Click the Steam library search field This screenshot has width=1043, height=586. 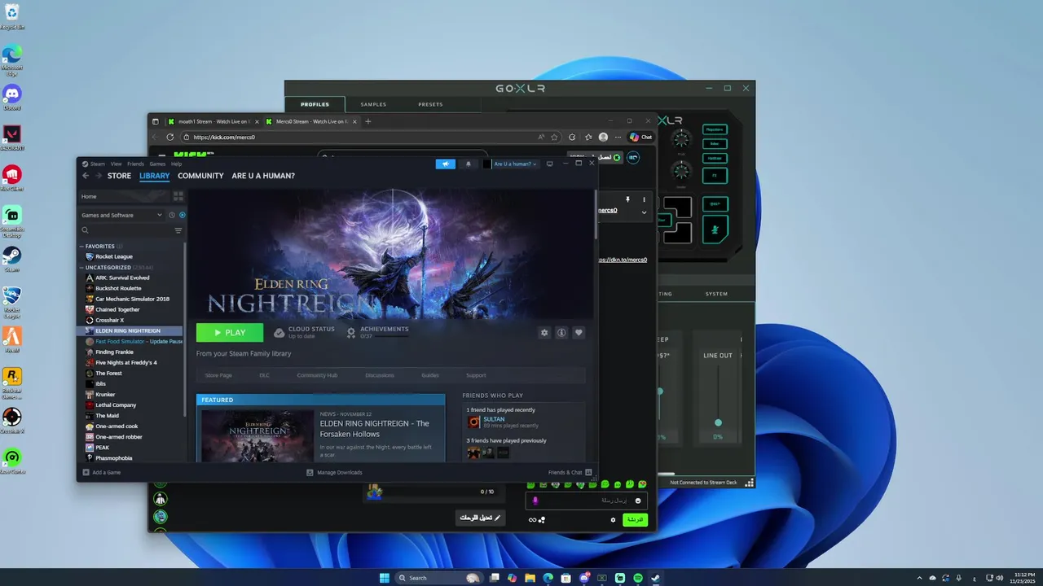point(125,230)
